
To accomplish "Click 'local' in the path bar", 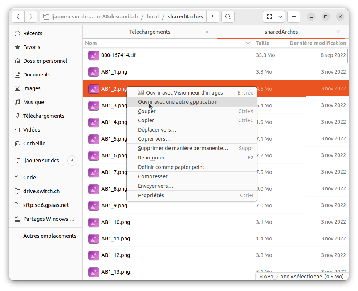I will point(153,17).
